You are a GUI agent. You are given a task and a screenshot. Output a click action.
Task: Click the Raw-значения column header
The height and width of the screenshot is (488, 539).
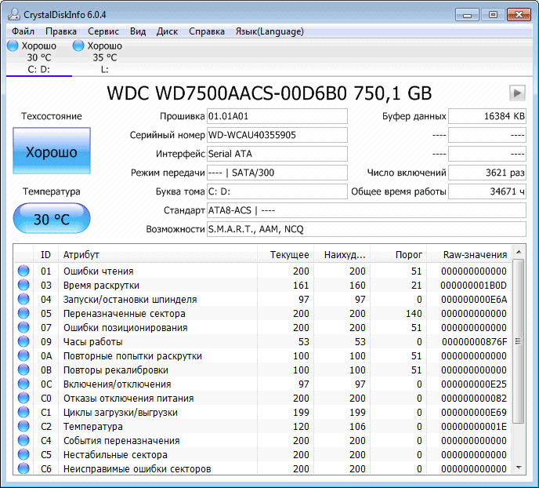(469, 255)
